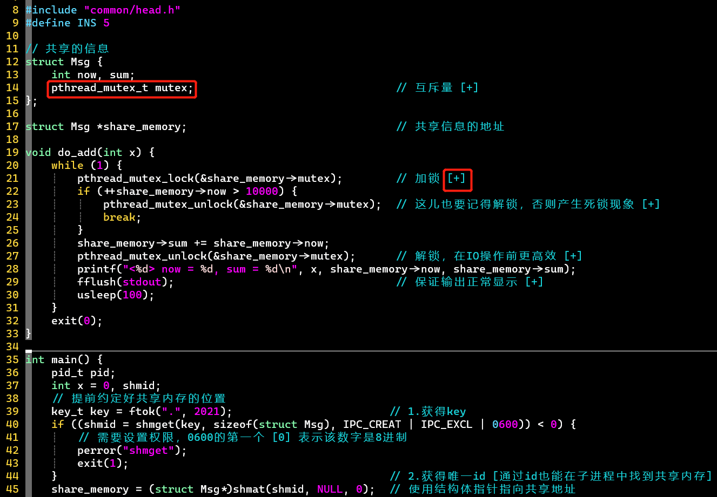Click "++share_memory->now" in the if condition

click(165, 191)
